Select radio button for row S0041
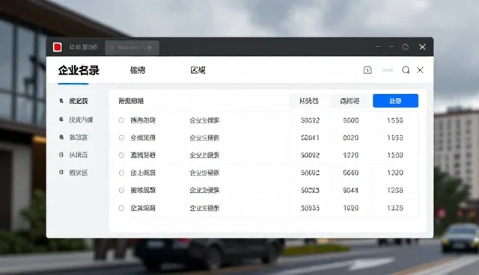Screen dimensions: 479x275 tap(121, 137)
